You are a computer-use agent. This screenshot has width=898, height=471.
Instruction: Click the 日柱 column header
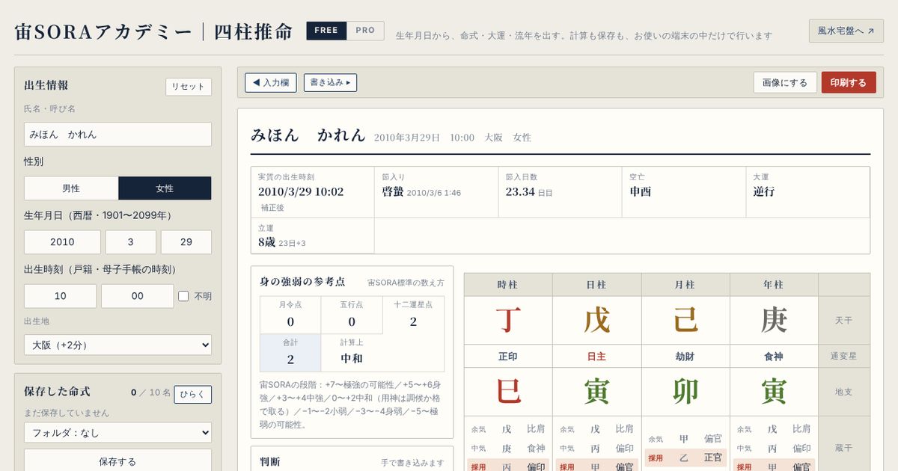[x=597, y=285]
